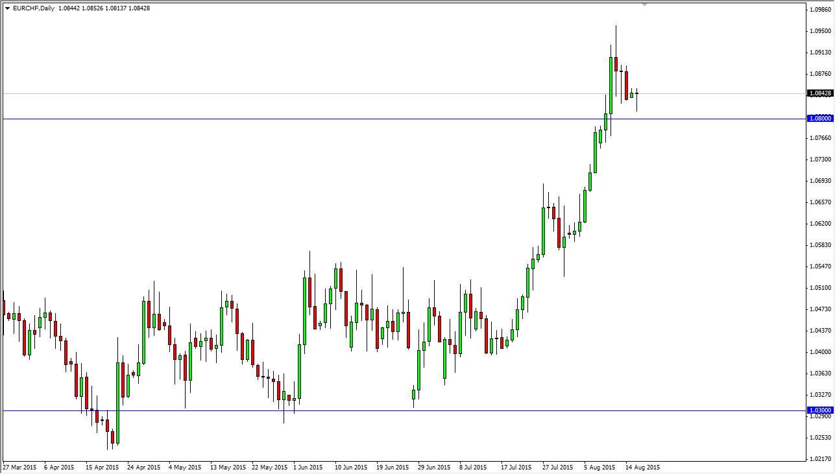Click the 1.06200 price scale value
The height and width of the screenshot is (474, 835).
[820, 224]
